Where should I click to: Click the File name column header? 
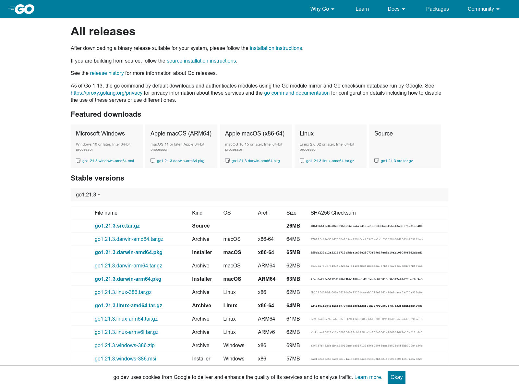point(106,213)
